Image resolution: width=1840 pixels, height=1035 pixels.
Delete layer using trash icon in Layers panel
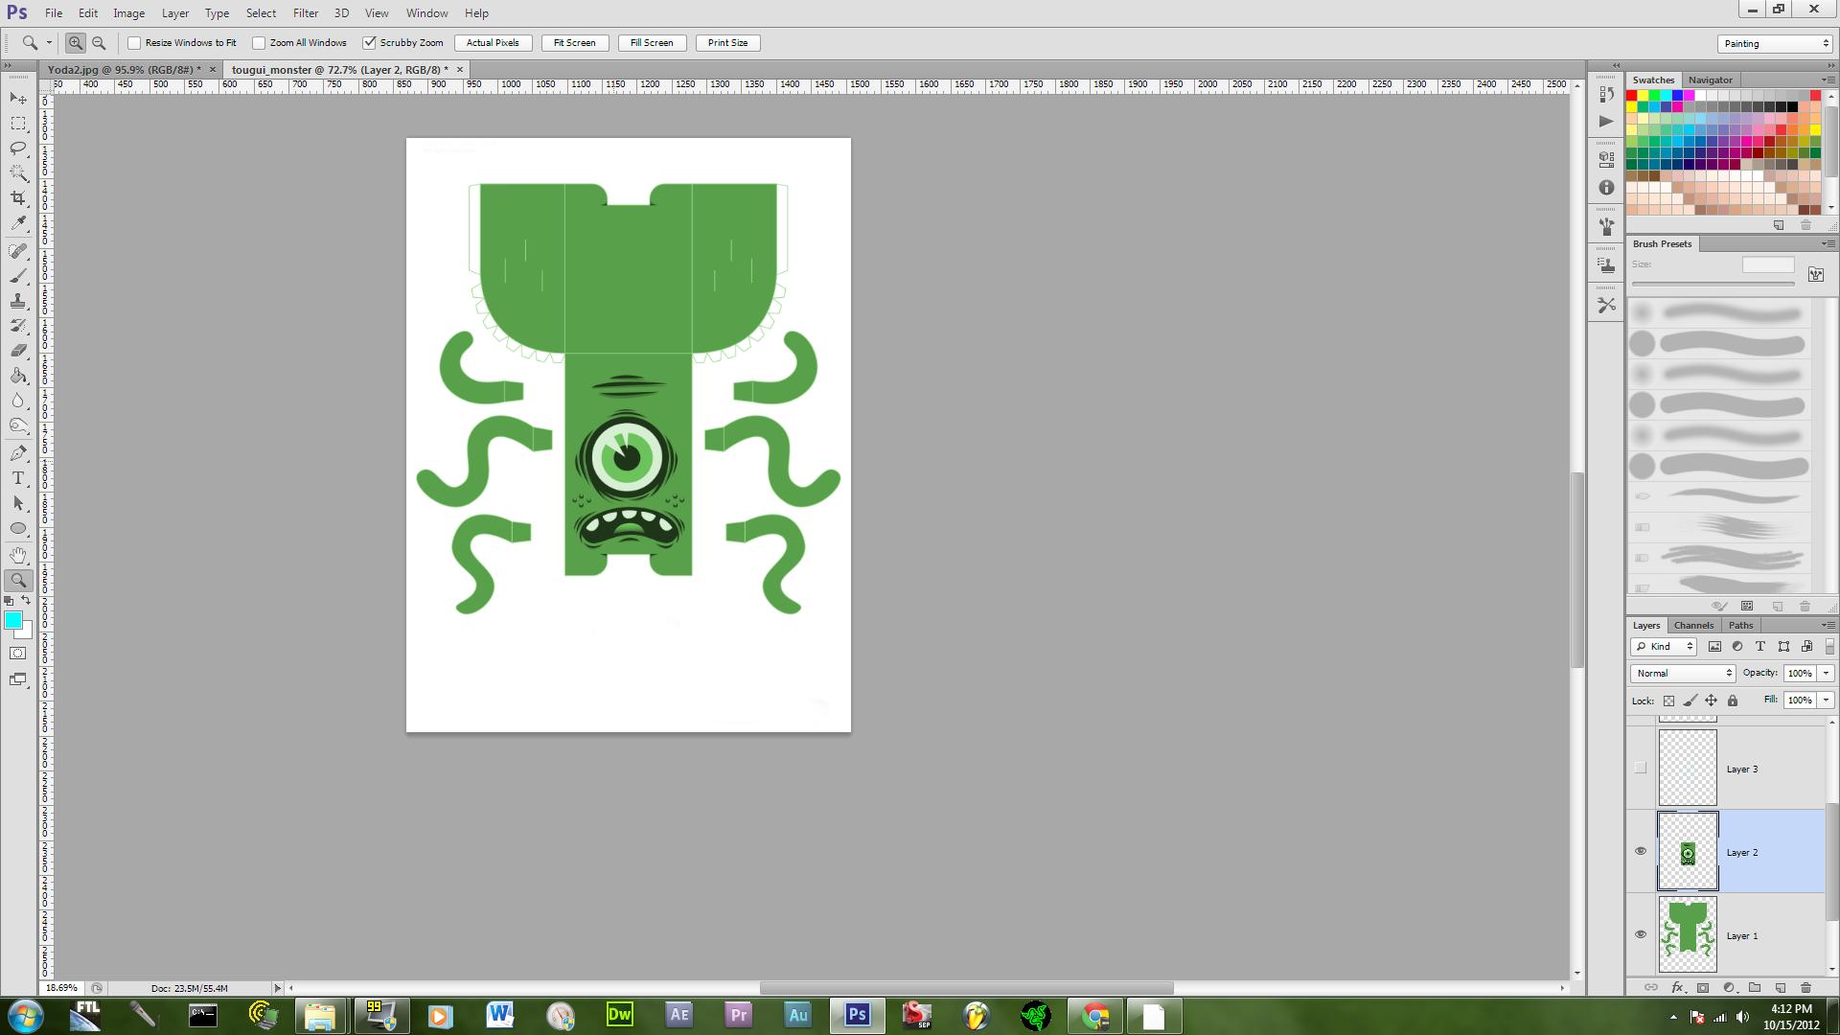(1806, 987)
